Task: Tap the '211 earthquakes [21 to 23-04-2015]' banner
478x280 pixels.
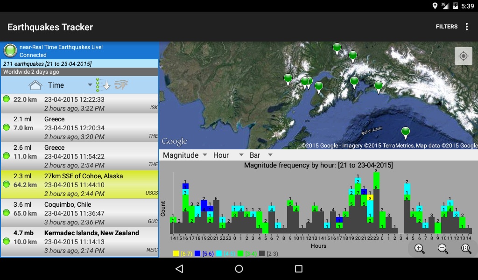Action: [x=79, y=63]
